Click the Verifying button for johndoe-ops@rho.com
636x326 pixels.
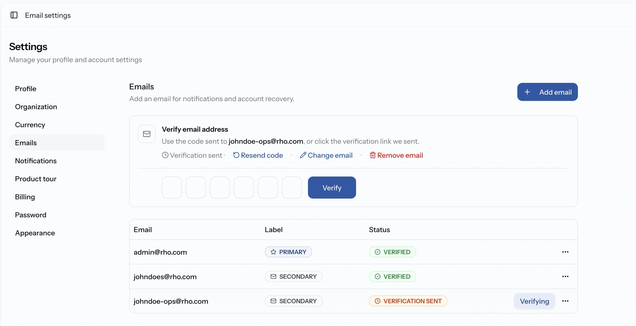534,301
